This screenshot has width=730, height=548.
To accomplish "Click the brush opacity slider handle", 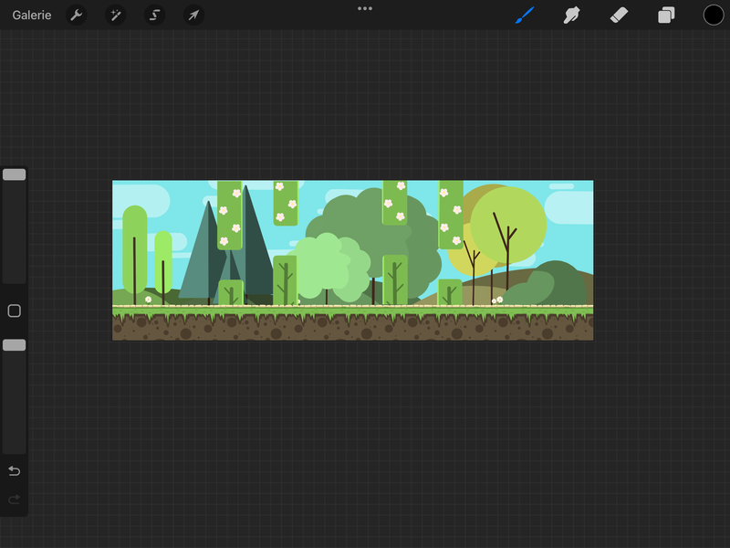I will (x=15, y=345).
